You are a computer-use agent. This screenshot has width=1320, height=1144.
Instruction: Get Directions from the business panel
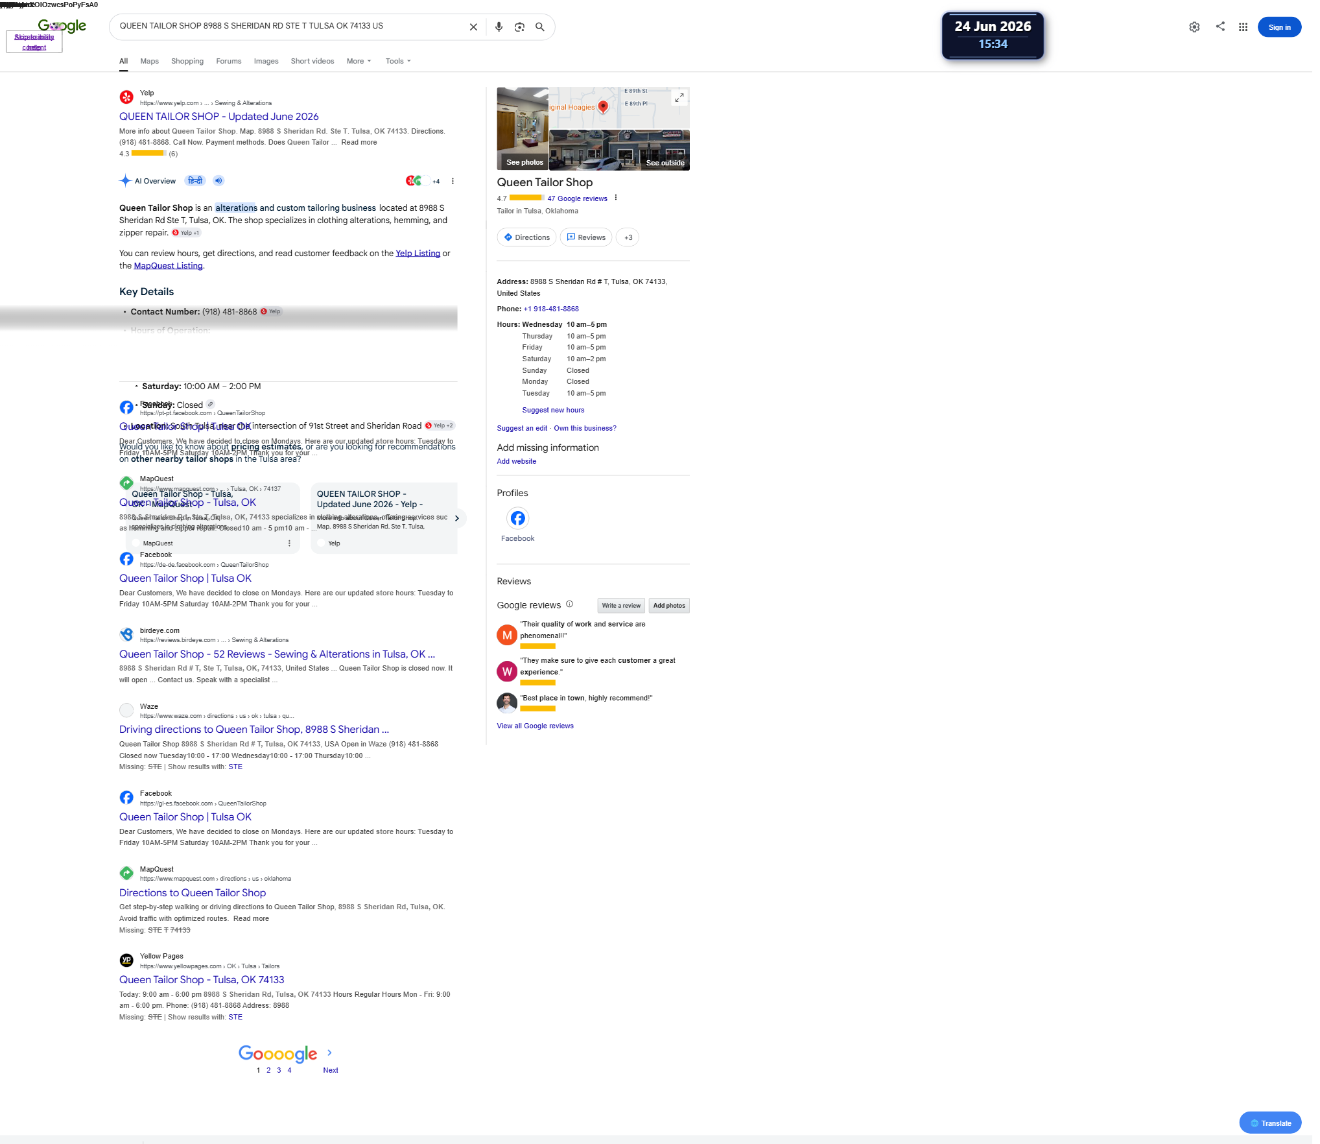point(526,237)
